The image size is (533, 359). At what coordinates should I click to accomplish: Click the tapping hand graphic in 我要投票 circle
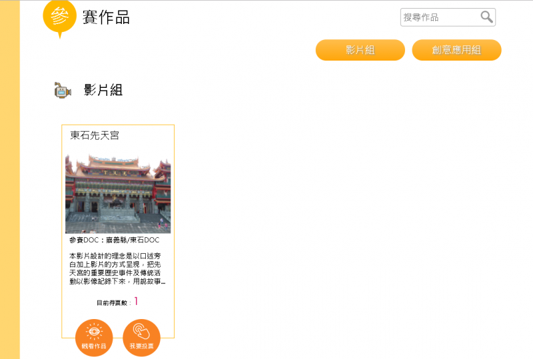pos(141,331)
